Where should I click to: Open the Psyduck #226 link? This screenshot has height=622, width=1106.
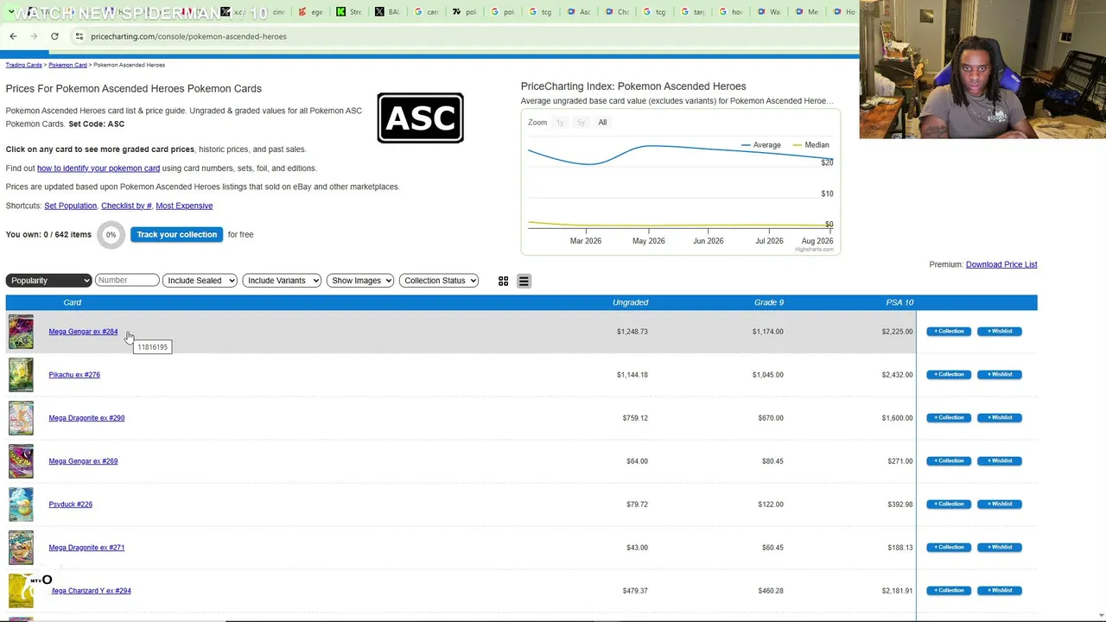coord(70,505)
